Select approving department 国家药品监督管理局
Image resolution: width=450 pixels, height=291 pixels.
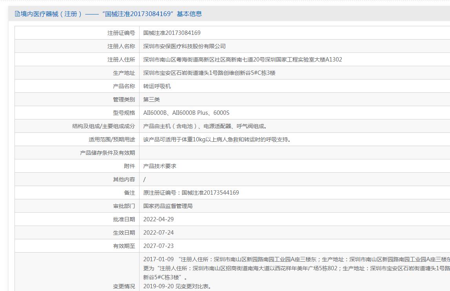point(168,206)
